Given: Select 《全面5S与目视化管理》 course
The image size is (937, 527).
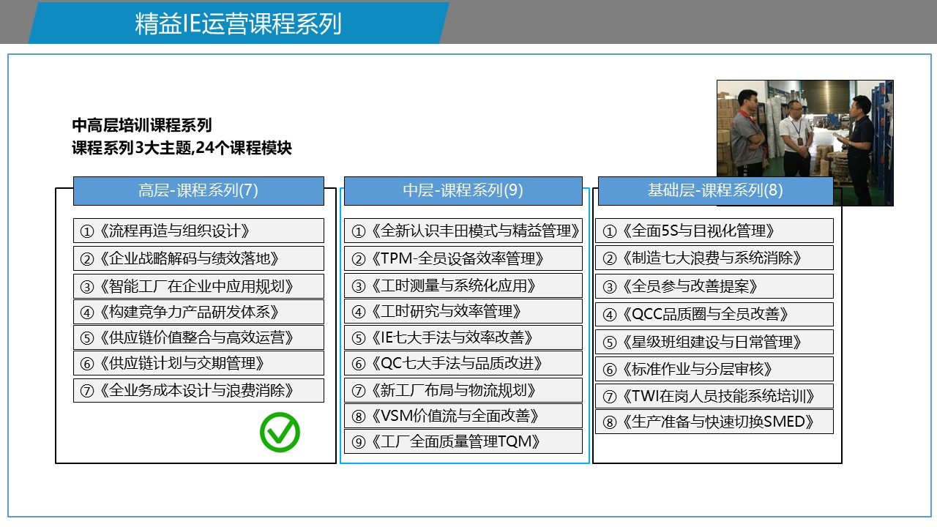Looking at the screenshot, I should [x=714, y=231].
